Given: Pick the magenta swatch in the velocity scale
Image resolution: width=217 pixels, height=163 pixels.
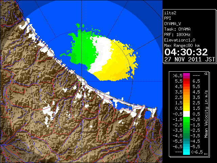Looking at the screenshot, I should pos(186,76).
